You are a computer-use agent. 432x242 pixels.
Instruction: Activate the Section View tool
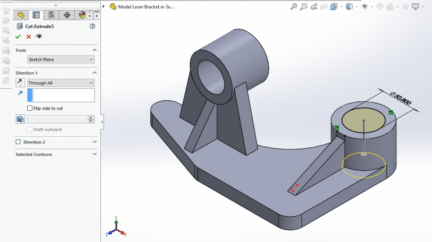point(324,7)
